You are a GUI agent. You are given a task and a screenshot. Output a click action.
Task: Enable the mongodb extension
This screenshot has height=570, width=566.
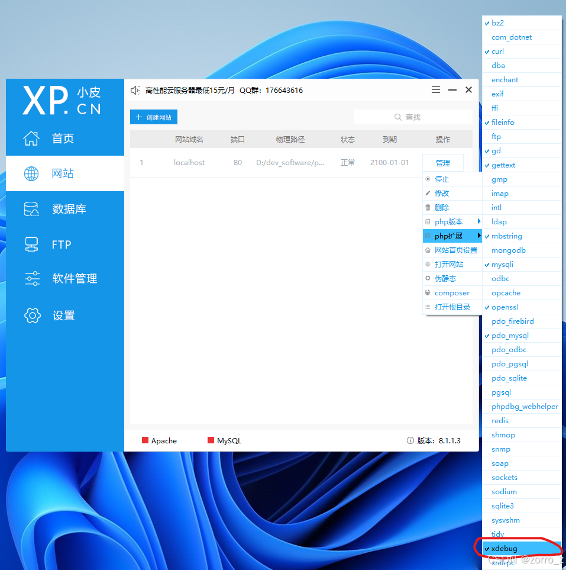click(522, 250)
